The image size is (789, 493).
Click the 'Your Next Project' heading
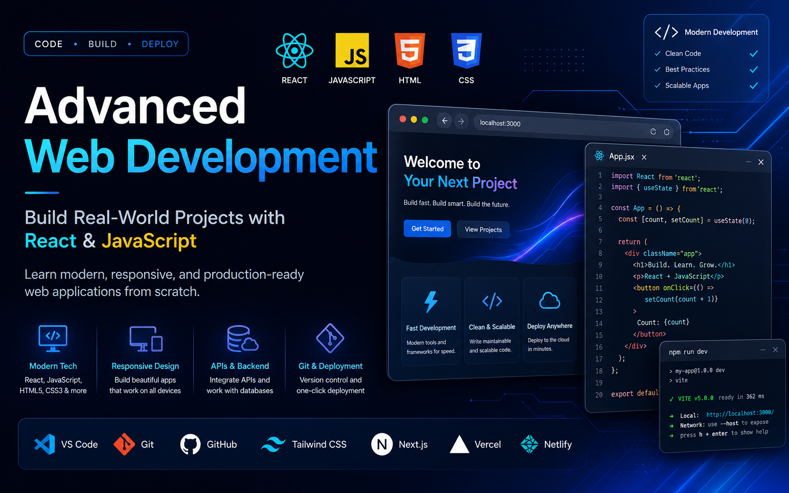[461, 182]
